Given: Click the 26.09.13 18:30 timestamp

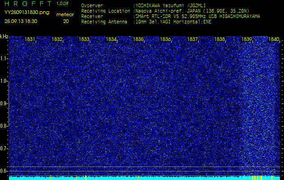Looking at the screenshot, I should pos(21,21).
